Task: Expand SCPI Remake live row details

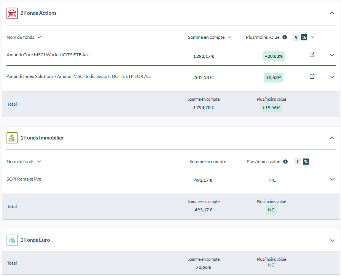Action: click(x=332, y=179)
